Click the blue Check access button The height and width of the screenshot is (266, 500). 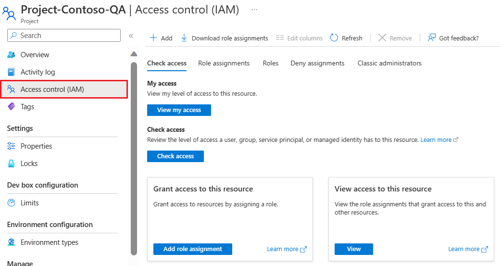point(175,156)
